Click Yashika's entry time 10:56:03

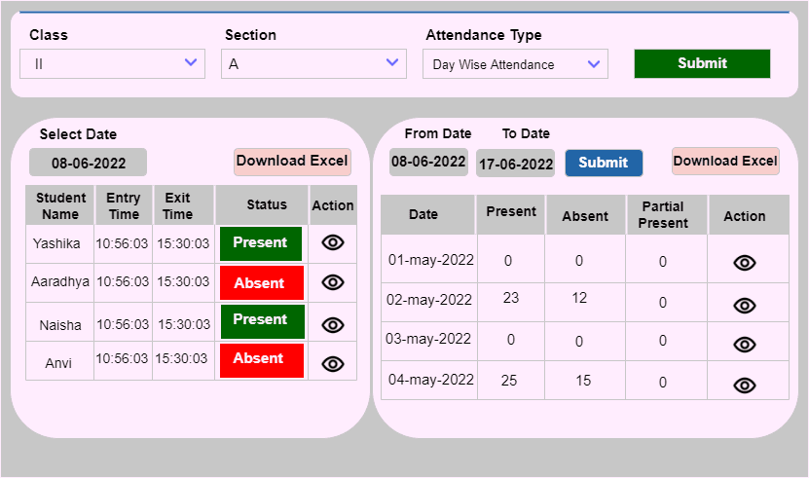pyautogui.click(x=122, y=243)
